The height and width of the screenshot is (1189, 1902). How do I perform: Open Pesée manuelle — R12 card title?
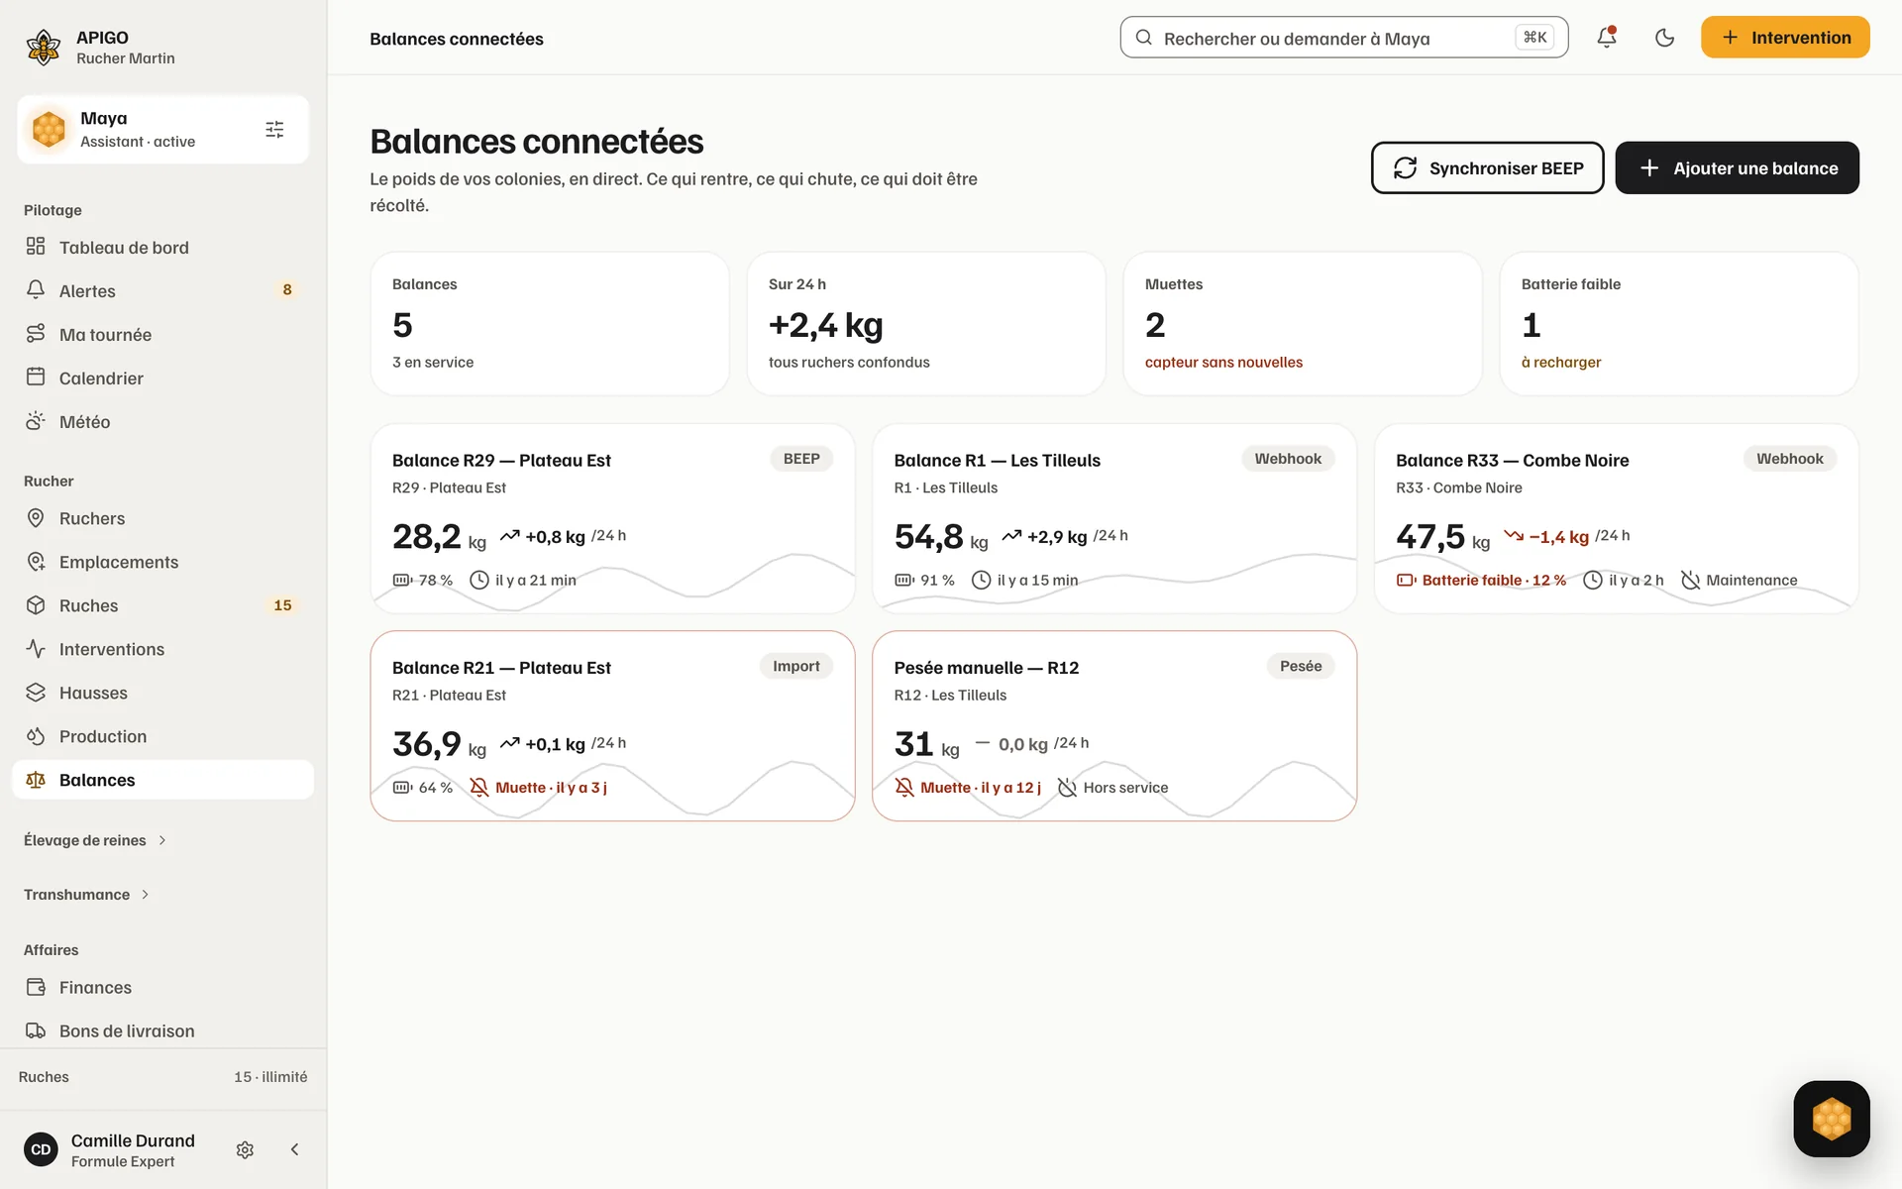pyautogui.click(x=987, y=668)
